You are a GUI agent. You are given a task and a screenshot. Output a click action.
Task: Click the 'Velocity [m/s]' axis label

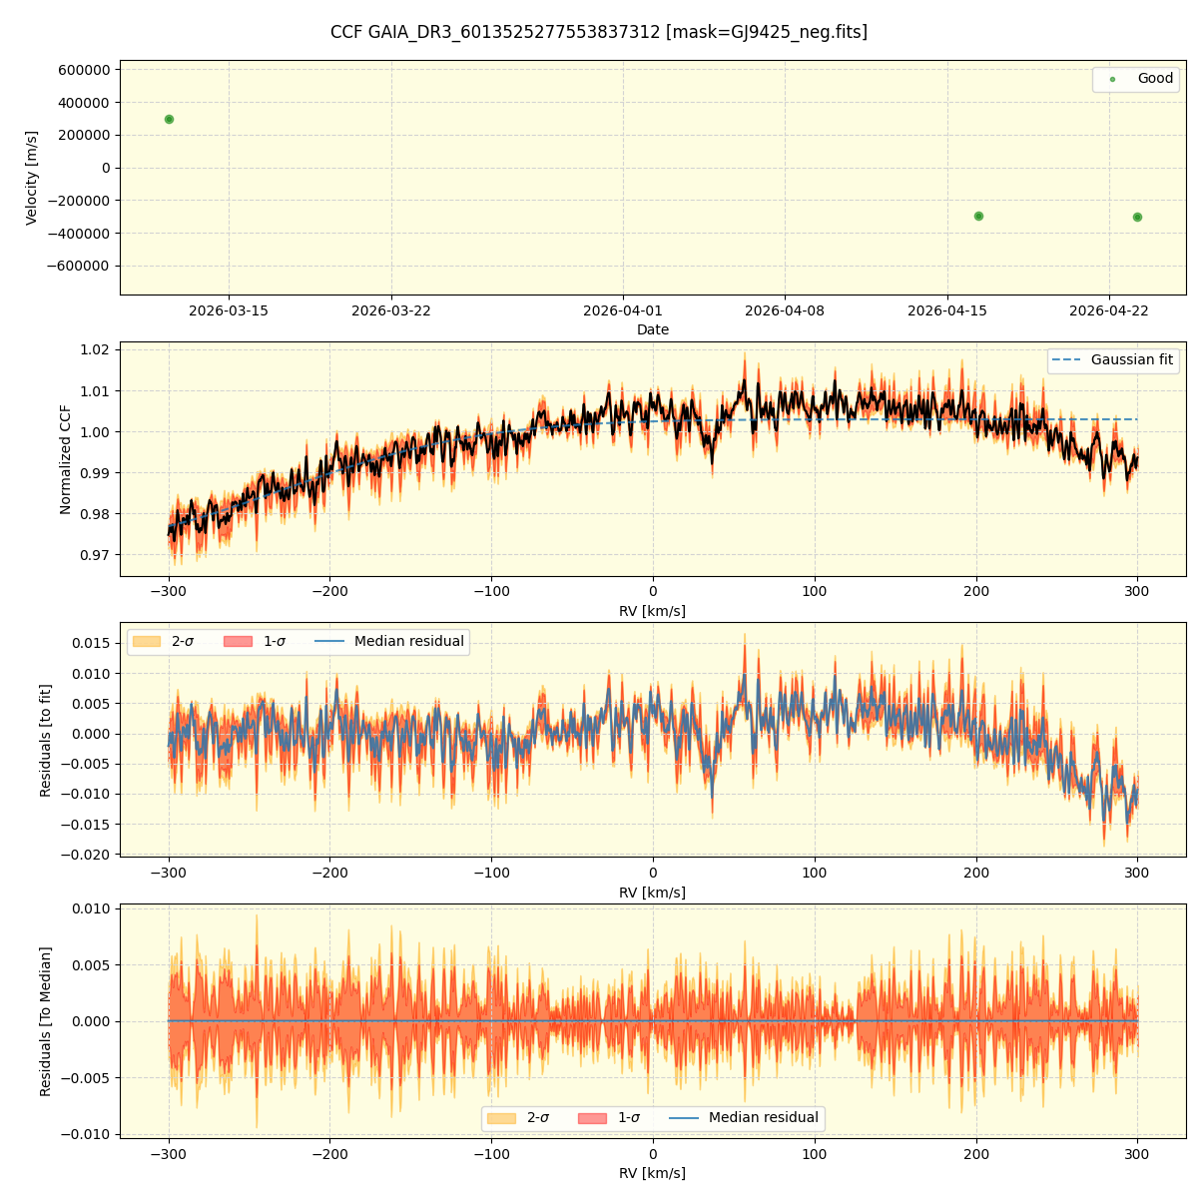click(x=32, y=178)
